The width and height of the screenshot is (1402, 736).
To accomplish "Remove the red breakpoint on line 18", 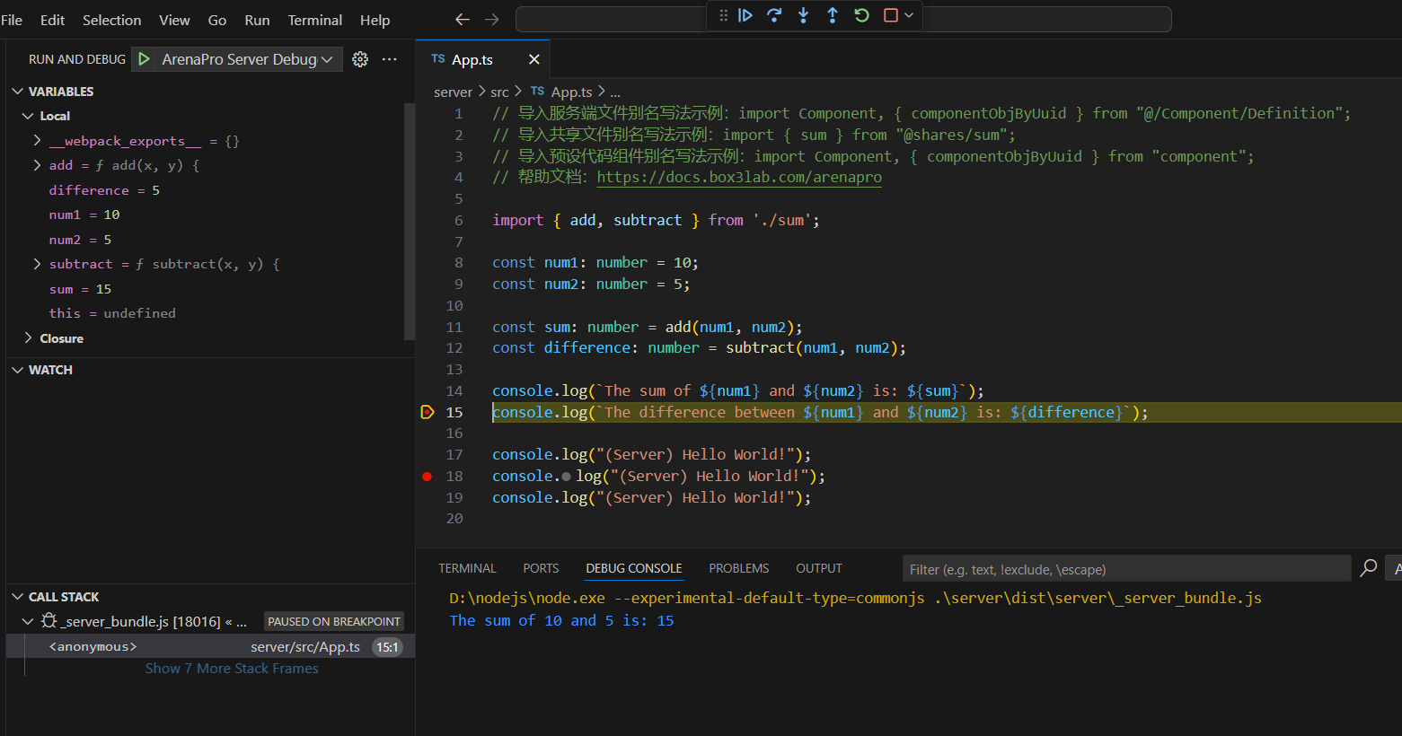I will coord(428,477).
